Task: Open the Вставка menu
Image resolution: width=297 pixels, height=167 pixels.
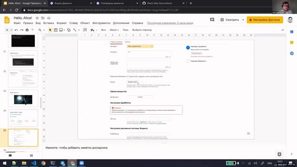Action: click(x=48, y=23)
